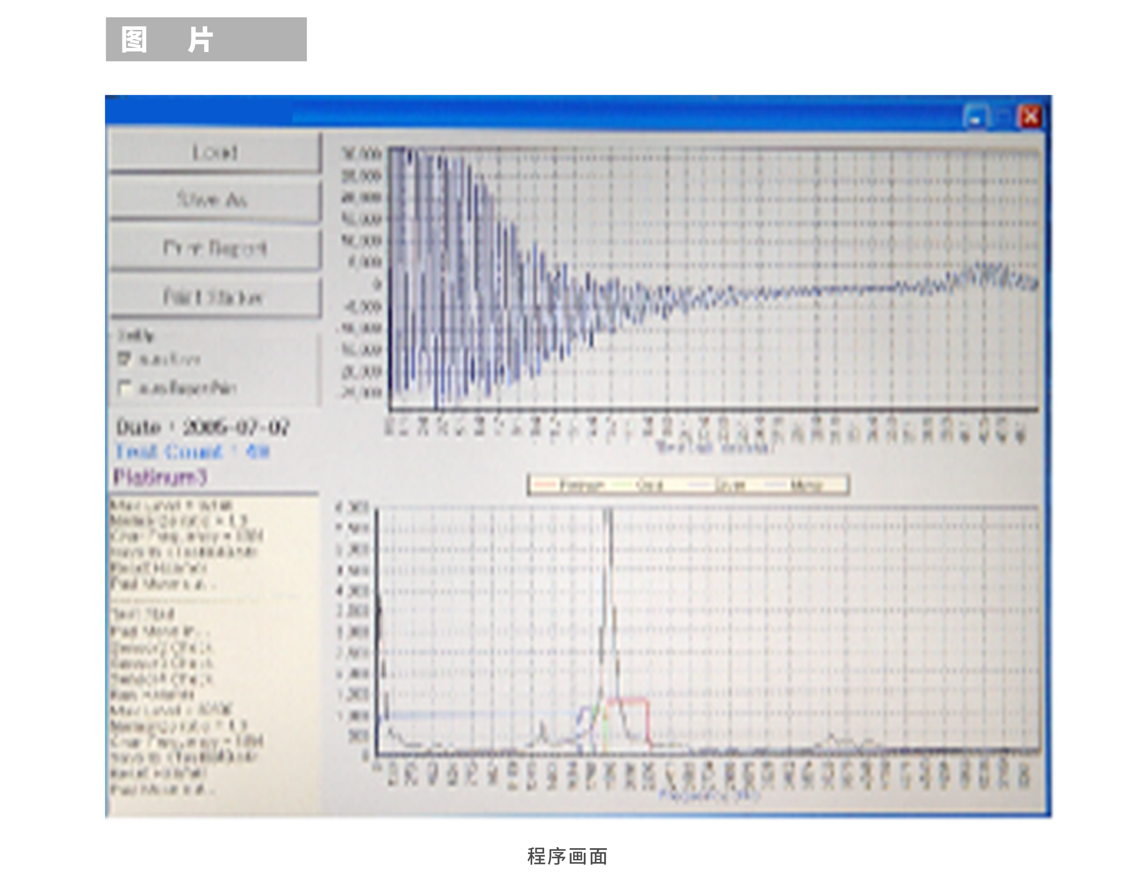Close the window with red X
The height and width of the screenshot is (887, 1136).
[1030, 117]
